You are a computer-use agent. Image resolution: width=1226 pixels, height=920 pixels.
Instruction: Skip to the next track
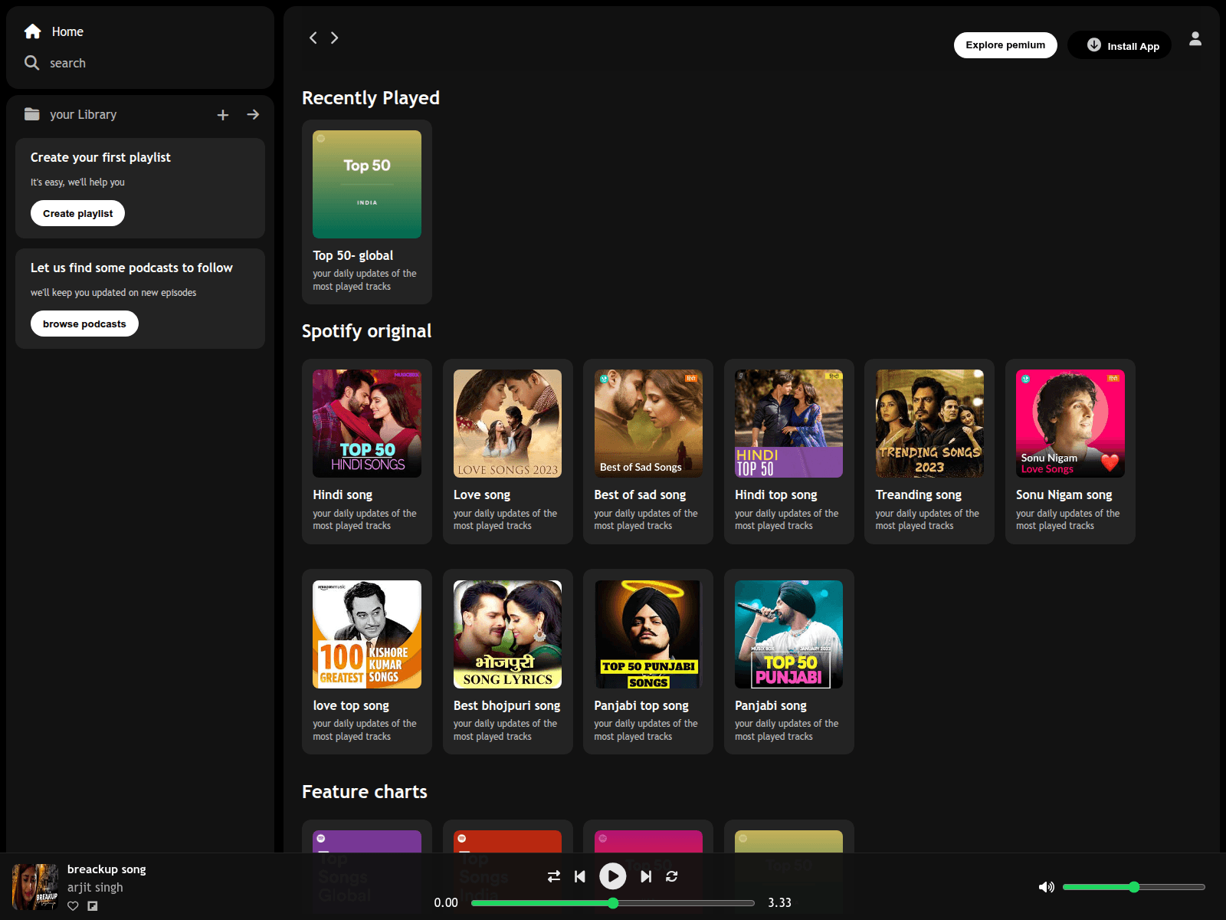646,876
